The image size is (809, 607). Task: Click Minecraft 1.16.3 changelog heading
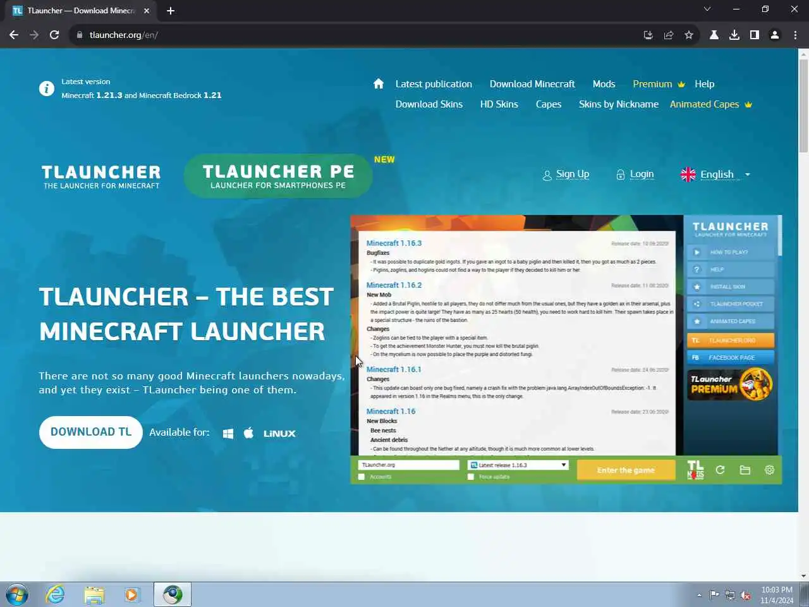point(394,243)
